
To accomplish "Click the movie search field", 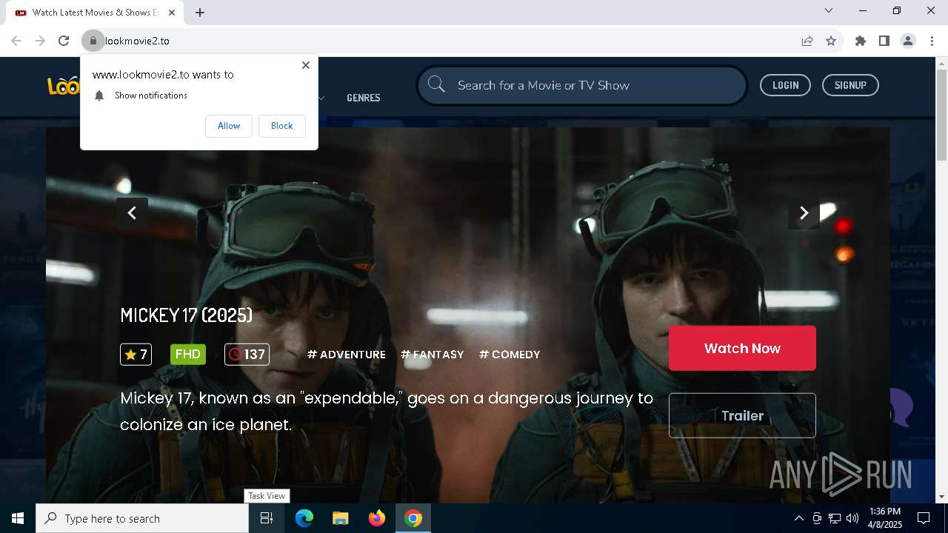I will (582, 85).
